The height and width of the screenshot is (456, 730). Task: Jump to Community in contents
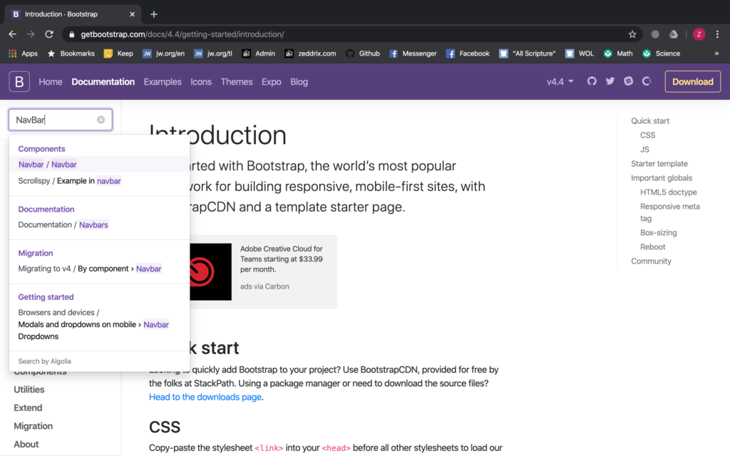point(651,261)
